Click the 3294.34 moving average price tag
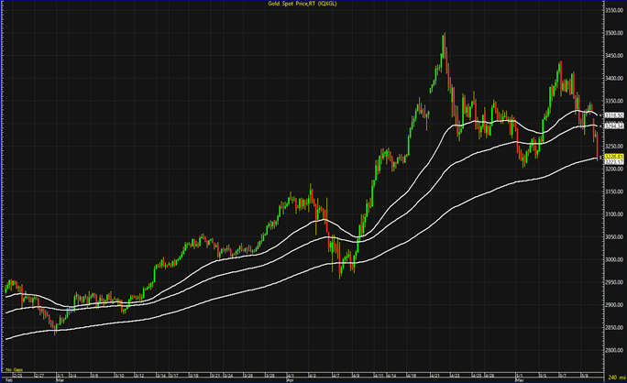Screen dimensions: 627x383 612,126
